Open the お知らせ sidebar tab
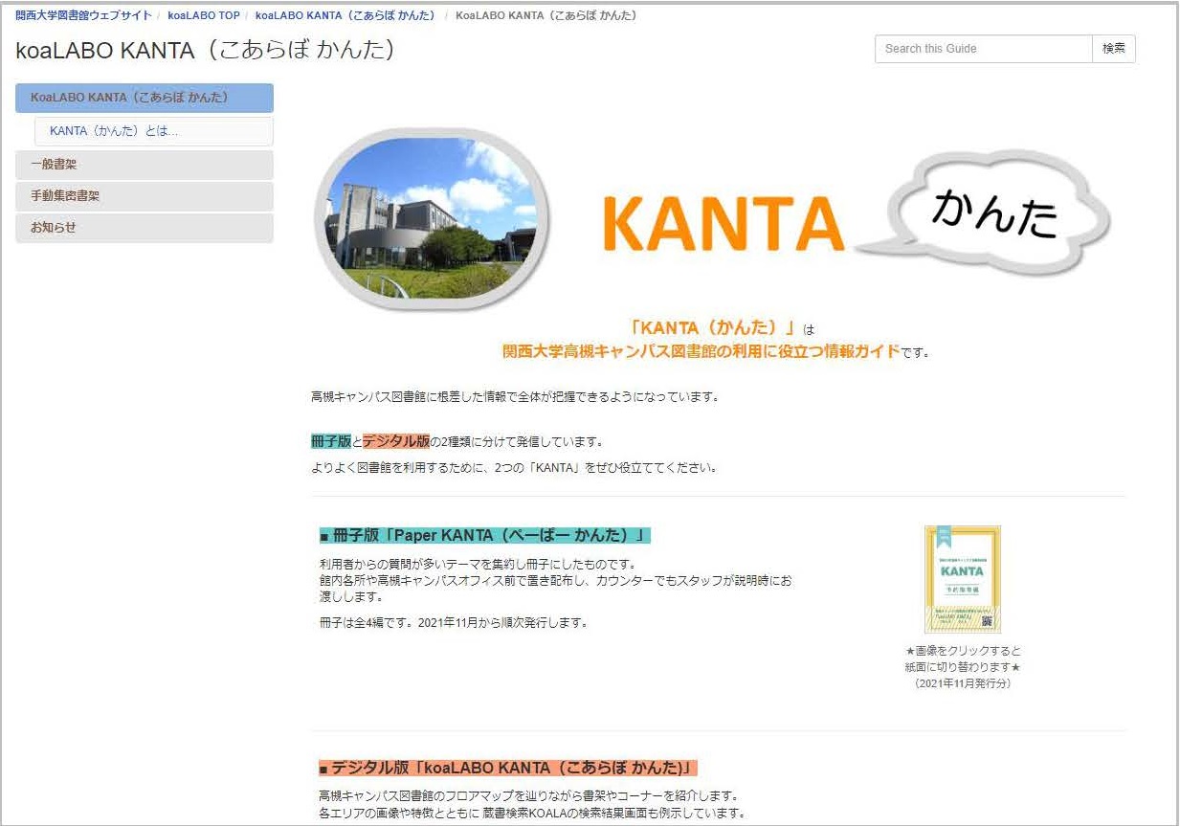 (145, 228)
